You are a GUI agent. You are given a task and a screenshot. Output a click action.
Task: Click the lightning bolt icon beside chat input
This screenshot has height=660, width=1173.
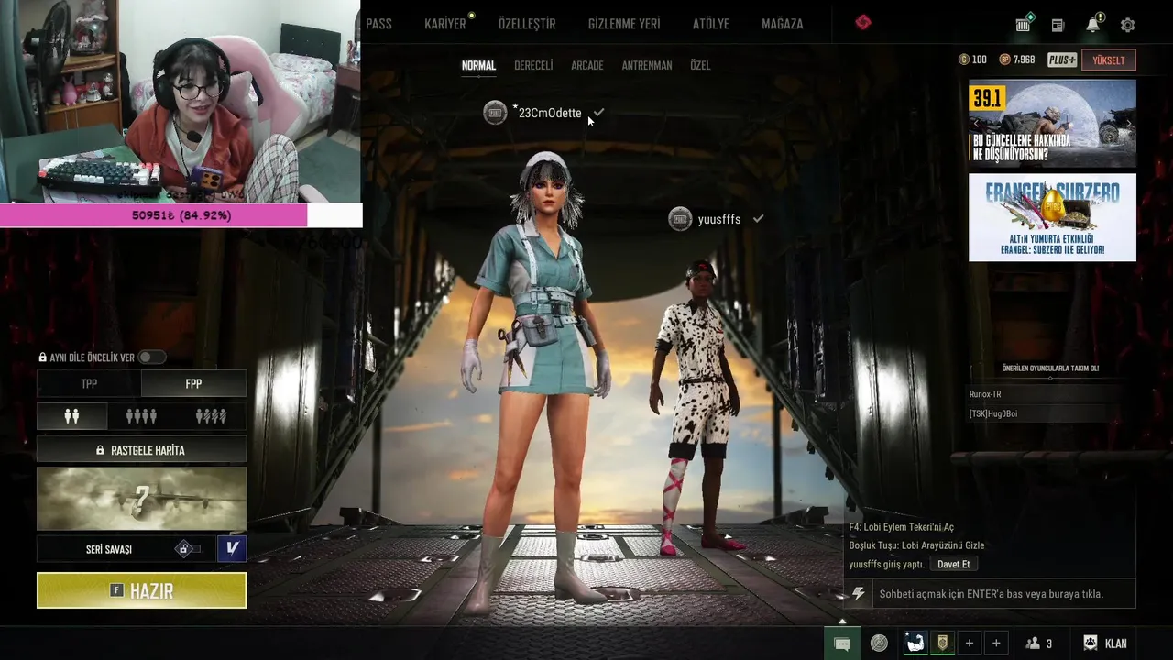tap(859, 594)
